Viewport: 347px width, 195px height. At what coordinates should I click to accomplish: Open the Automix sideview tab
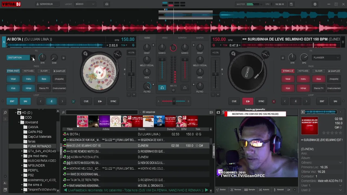[x=264, y=190]
